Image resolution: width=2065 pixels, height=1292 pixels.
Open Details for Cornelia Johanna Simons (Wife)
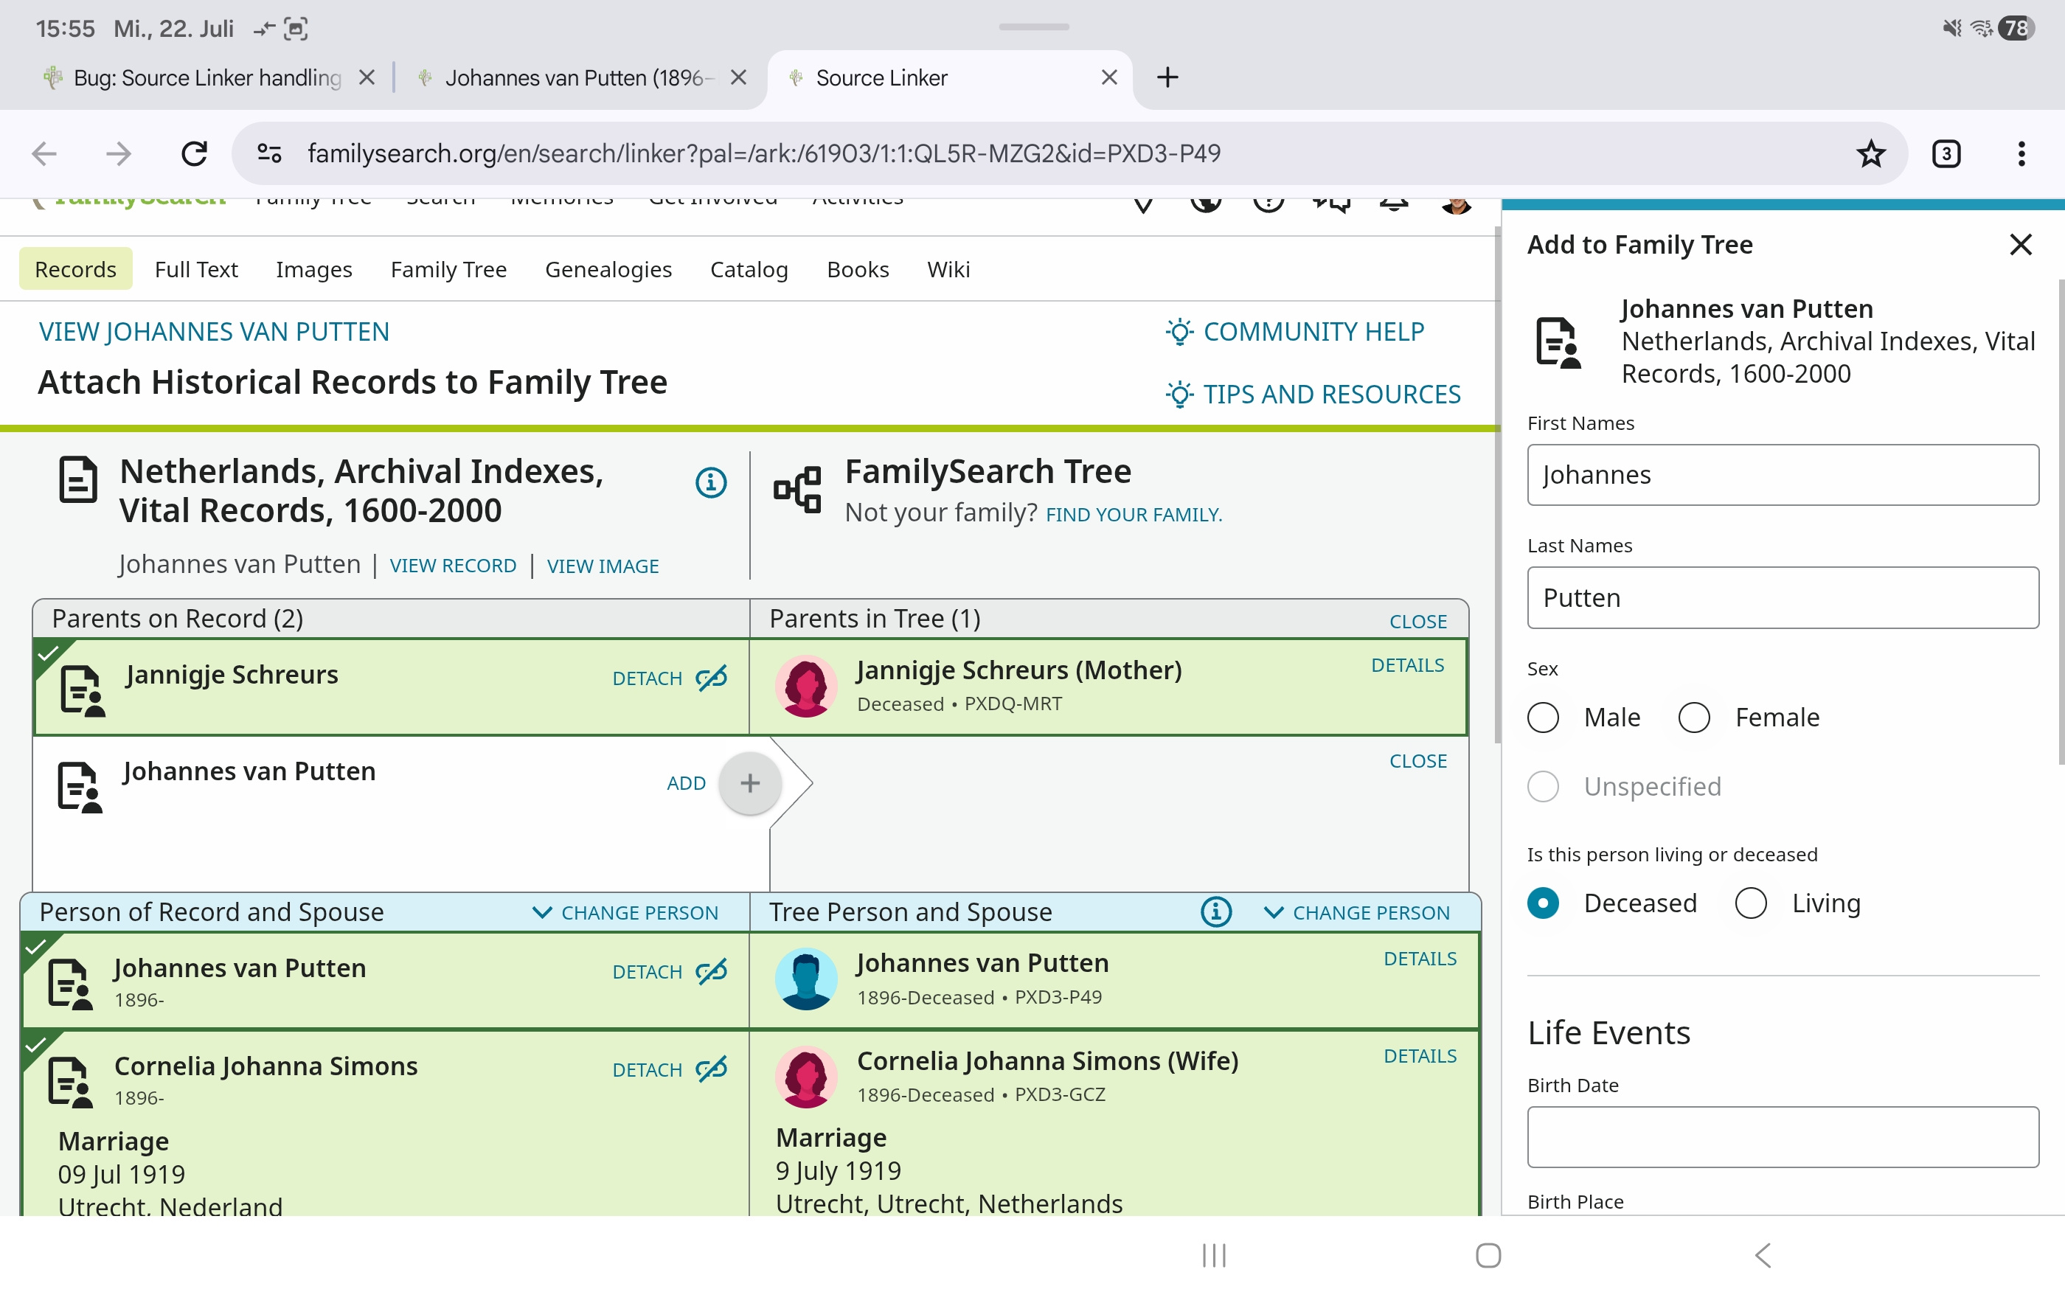(x=1420, y=1056)
